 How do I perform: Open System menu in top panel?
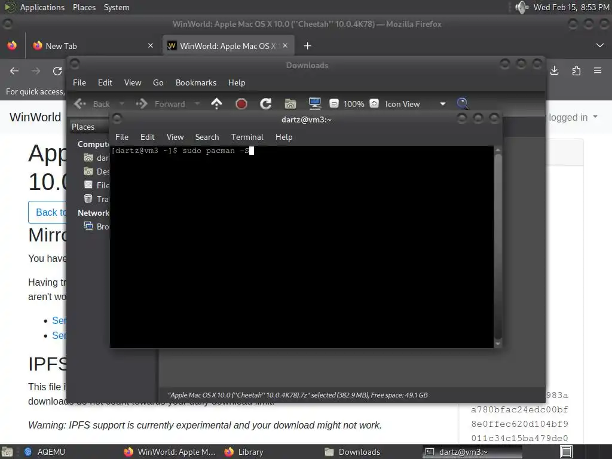117,7
